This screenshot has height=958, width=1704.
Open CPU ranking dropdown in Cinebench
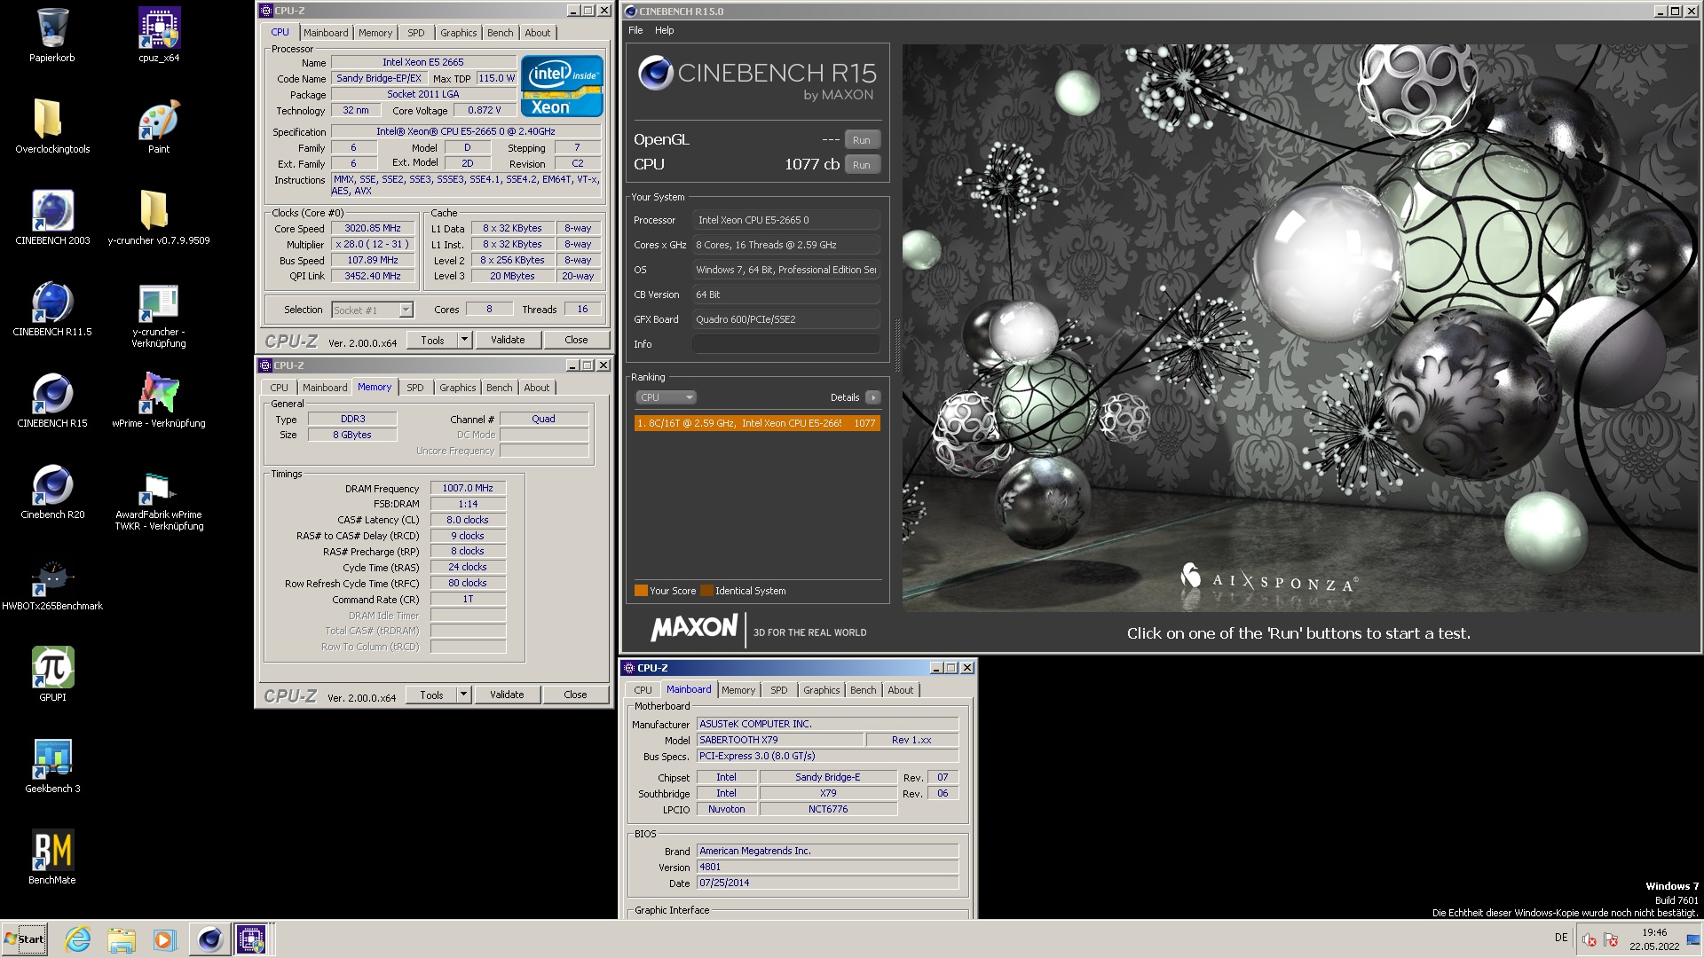pyautogui.click(x=666, y=397)
